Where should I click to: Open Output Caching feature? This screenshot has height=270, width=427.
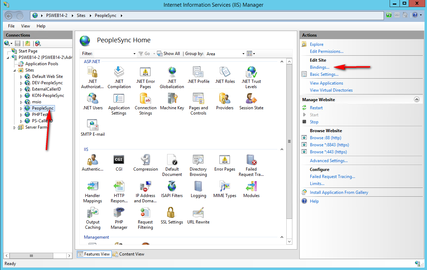click(93, 218)
